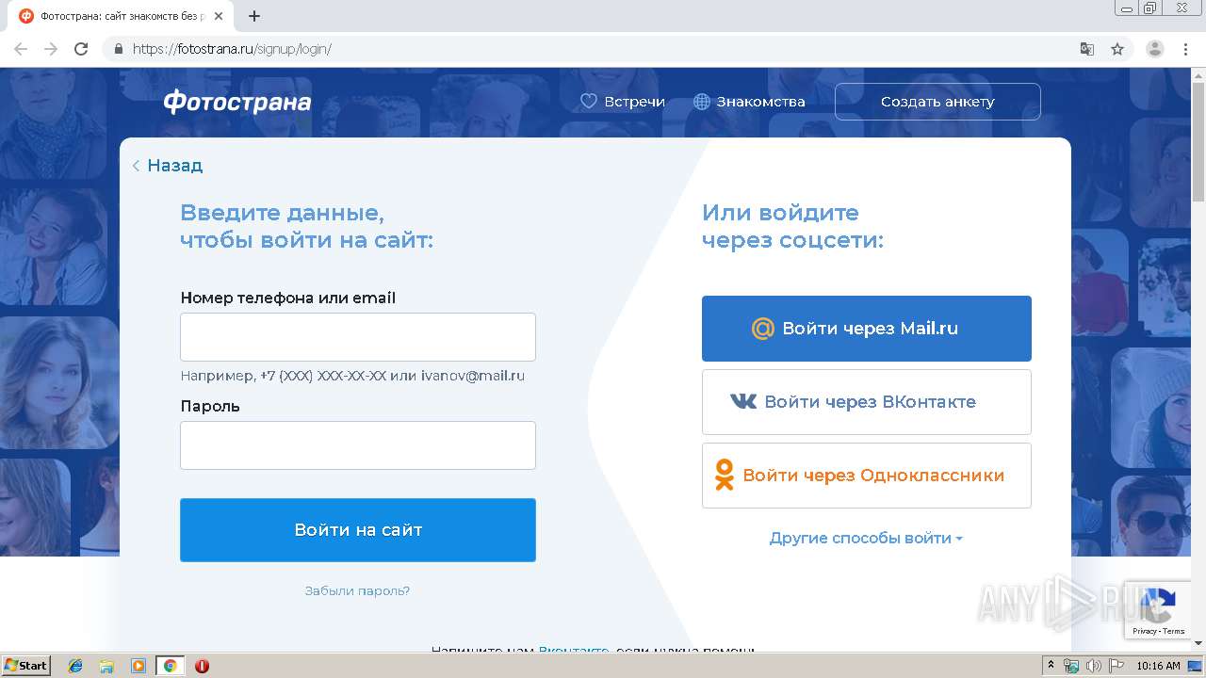
Task: Click hint text starting with Например
Action: click(352, 376)
